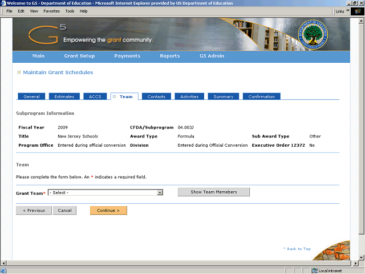Expand the Links toolbar chevron

coord(347,10)
